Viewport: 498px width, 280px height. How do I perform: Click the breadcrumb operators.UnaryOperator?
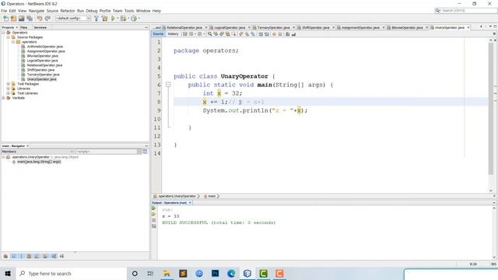coord(177,196)
